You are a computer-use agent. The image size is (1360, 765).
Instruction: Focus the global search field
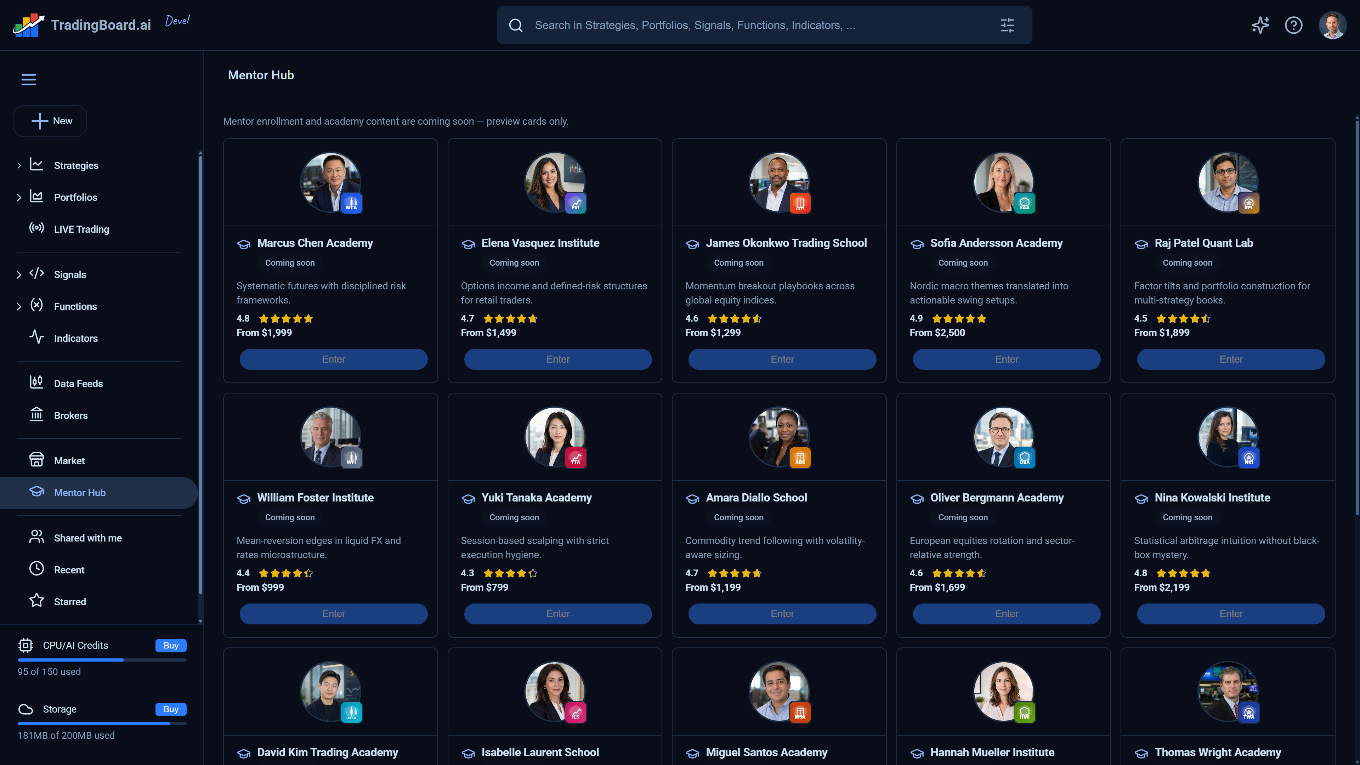764,25
